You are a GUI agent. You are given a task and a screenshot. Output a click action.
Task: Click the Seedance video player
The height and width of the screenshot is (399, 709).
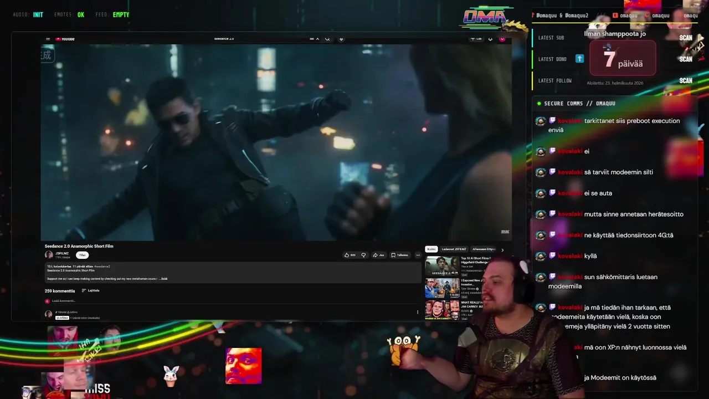(x=275, y=142)
